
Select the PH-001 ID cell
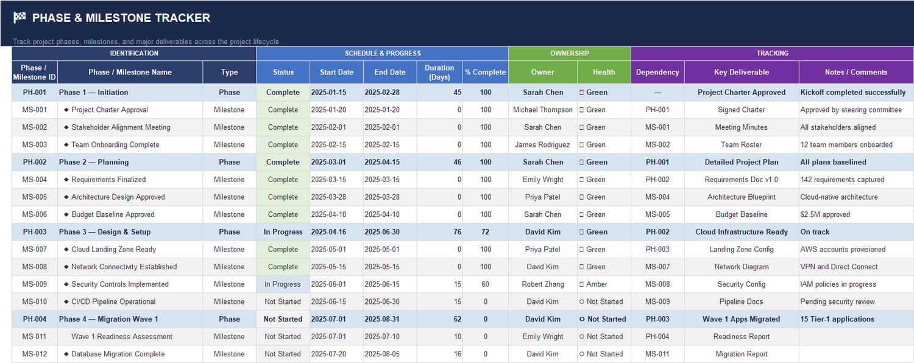(x=34, y=93)
